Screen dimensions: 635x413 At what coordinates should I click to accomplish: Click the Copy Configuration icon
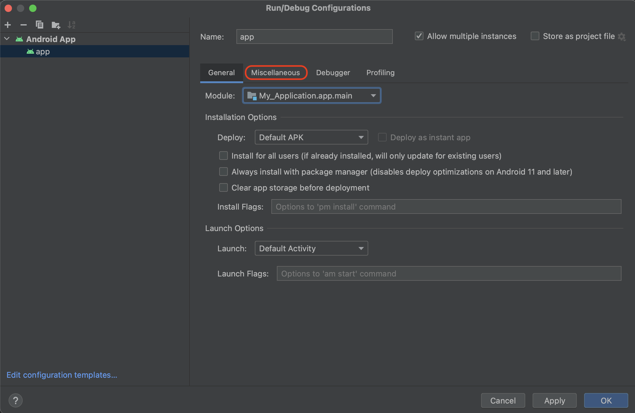click(40, 25)
